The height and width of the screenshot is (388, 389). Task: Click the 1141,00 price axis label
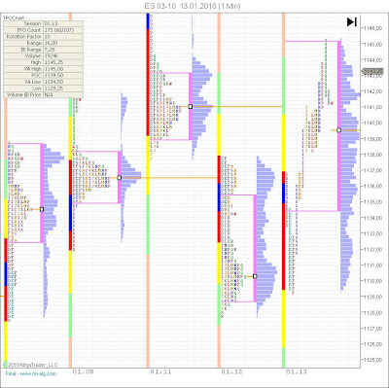372,107
